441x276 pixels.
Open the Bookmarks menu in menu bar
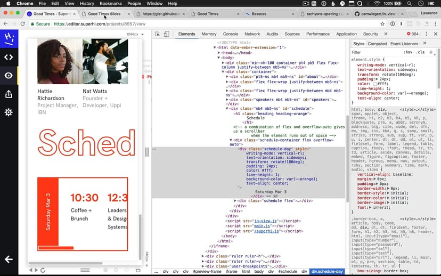click(110, 4)
